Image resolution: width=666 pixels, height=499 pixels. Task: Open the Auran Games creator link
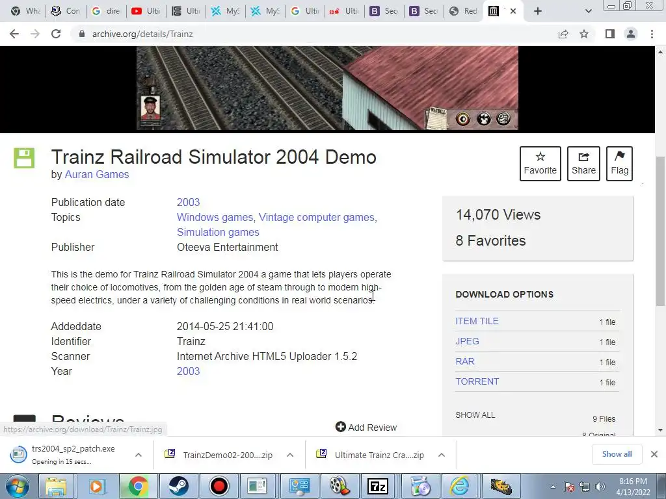point(97,174)
